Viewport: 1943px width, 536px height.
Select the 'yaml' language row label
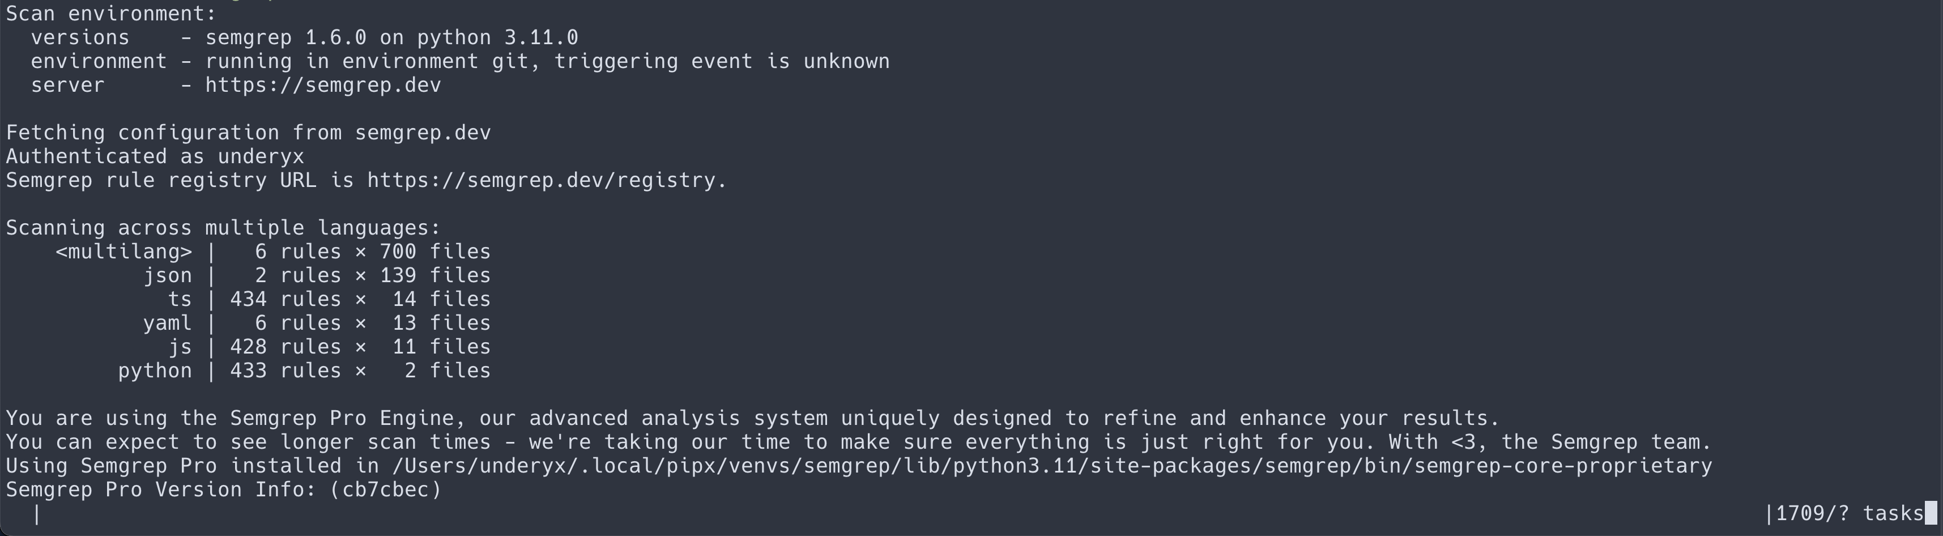(x=168, y=323)
